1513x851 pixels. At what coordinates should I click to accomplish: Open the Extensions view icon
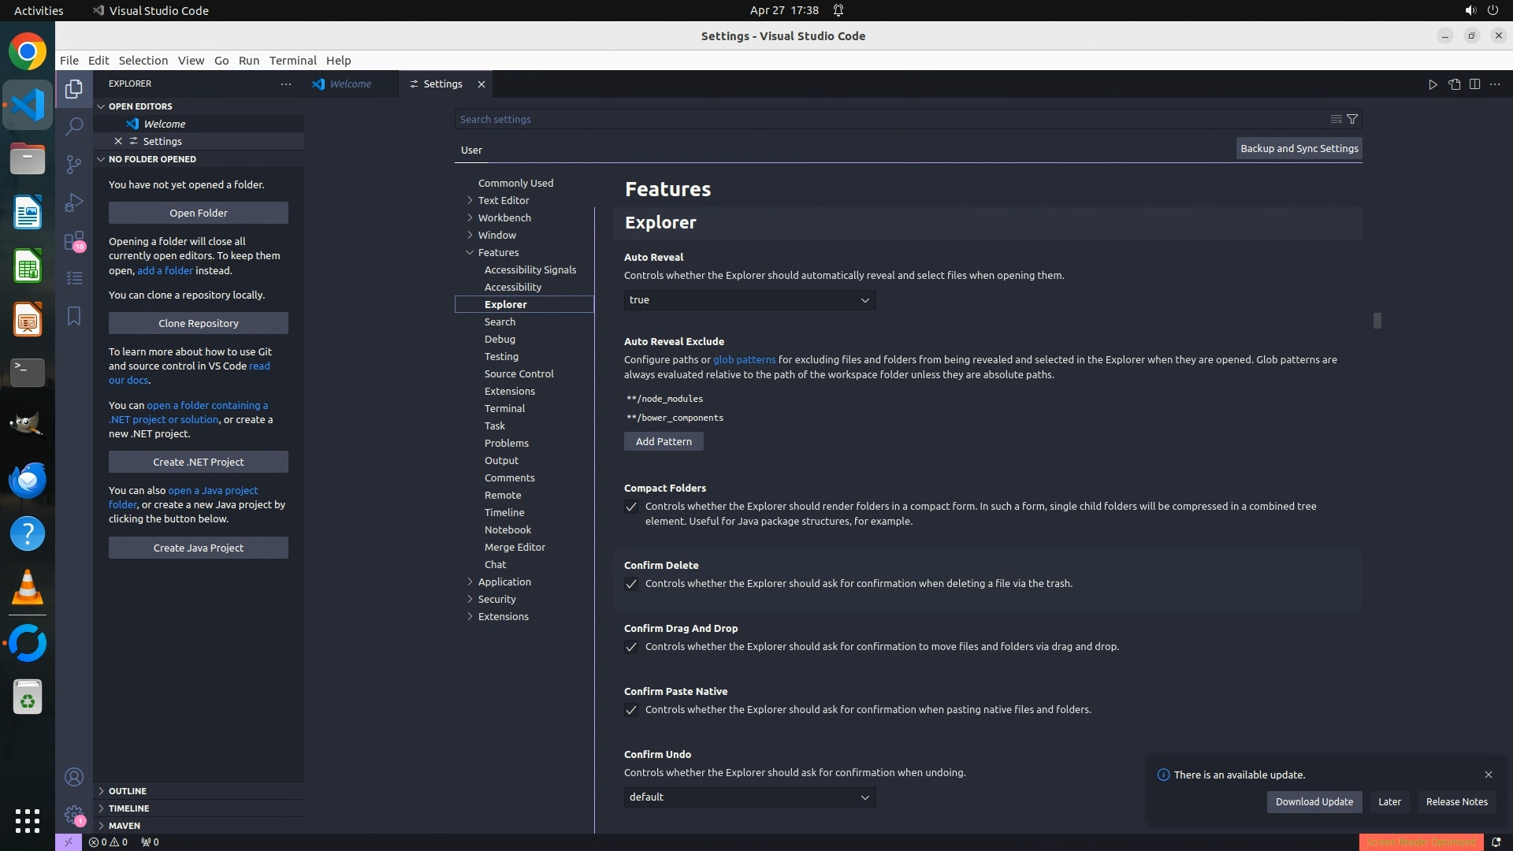(x=74, y=240)
